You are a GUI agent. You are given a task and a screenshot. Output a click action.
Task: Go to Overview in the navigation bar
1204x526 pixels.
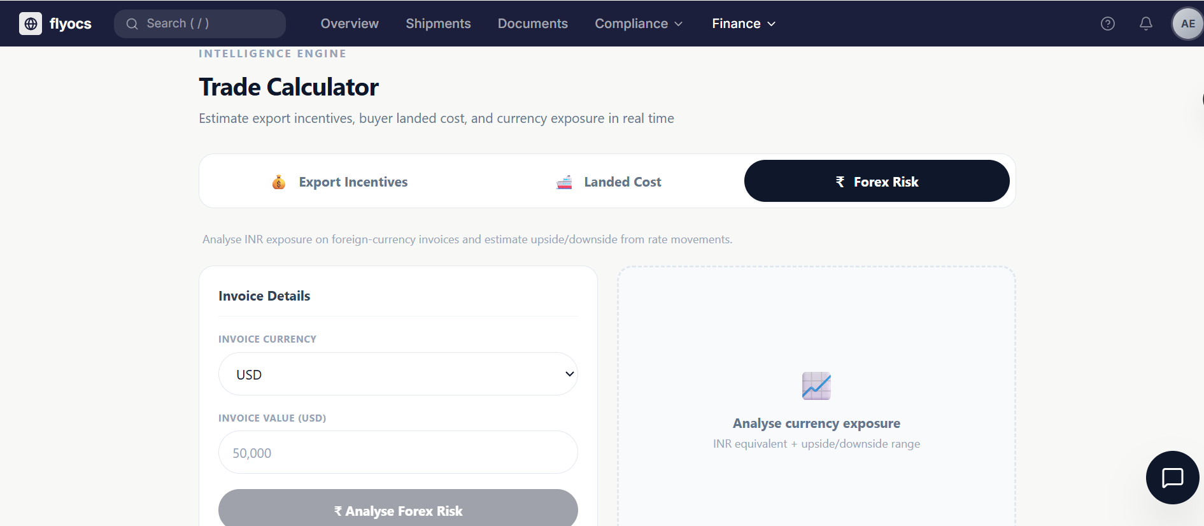click(350, 24)
